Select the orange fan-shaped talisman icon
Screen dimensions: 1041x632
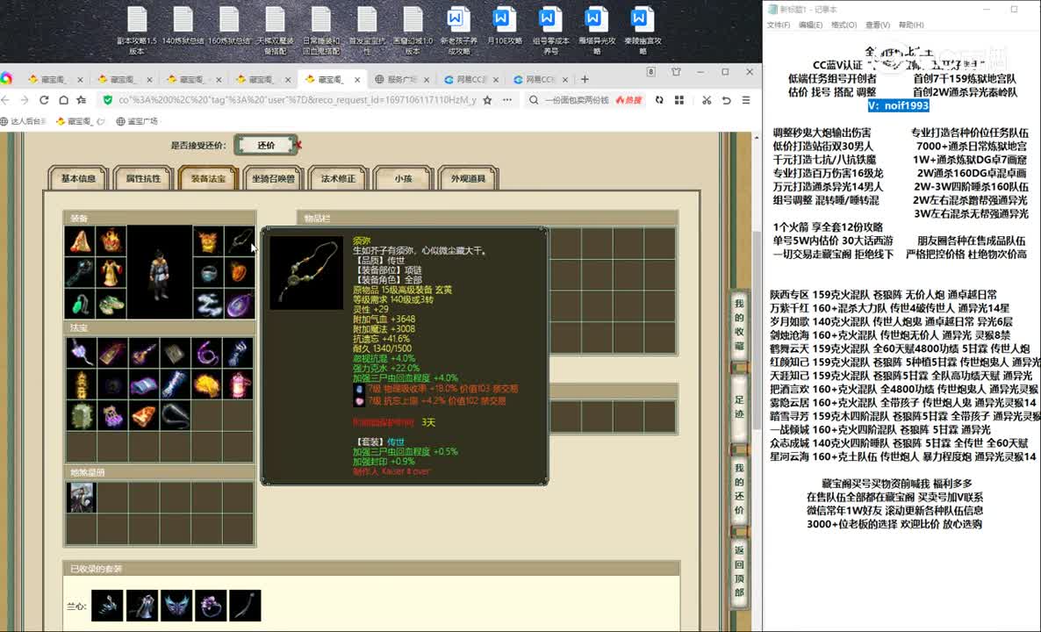pos(143,415)
